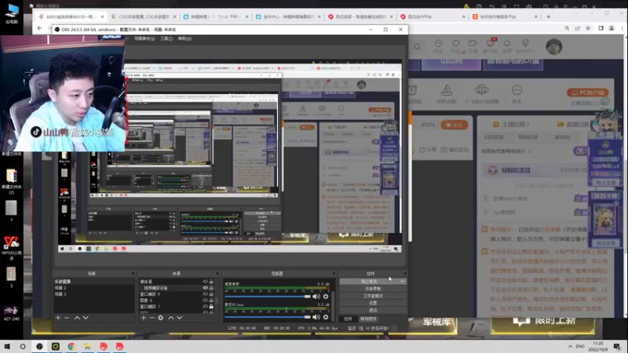Move scene up with the up arrow in scenes panel
Viewport: 628px width, 353px height.
pyautogui.click(x=77, y=318)
